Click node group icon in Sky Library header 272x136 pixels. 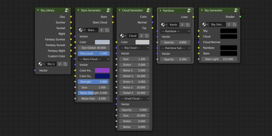point(67,10)
